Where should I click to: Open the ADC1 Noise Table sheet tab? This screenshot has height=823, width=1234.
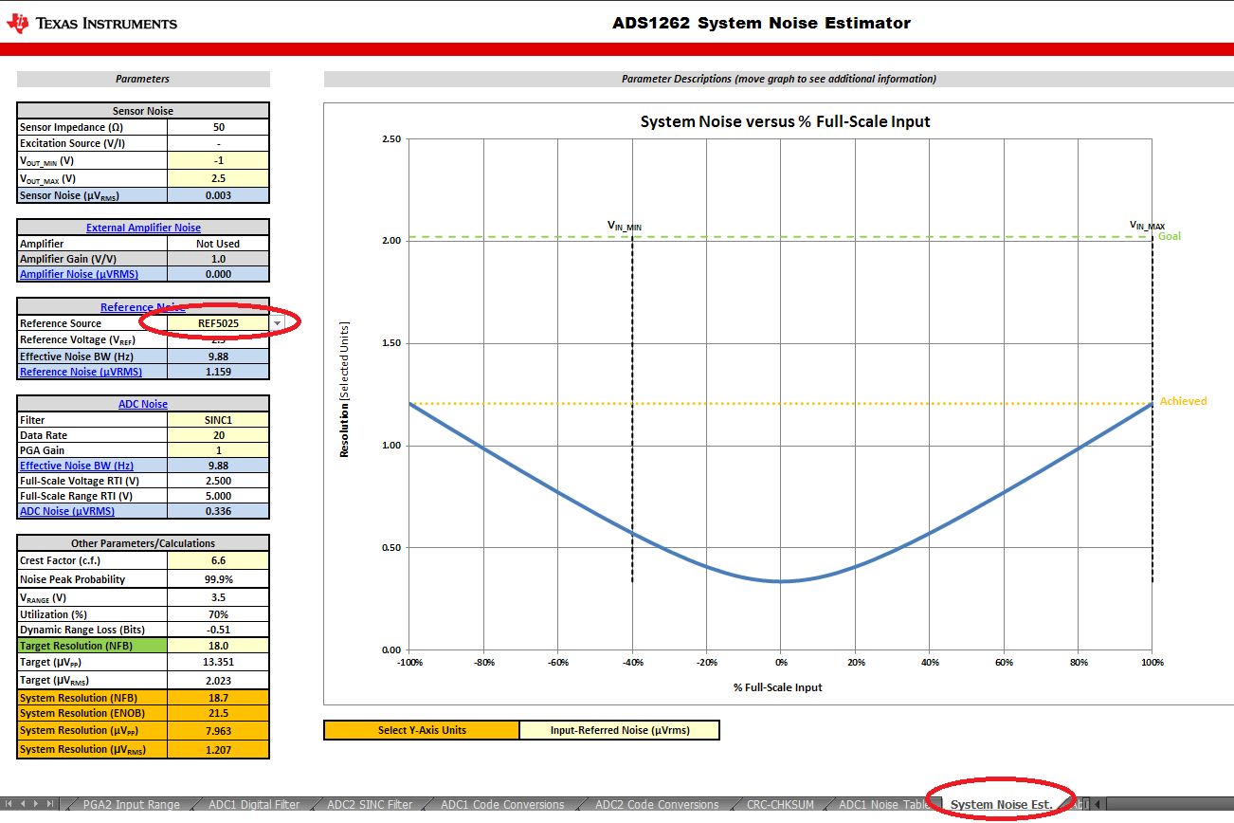[883, 805]
